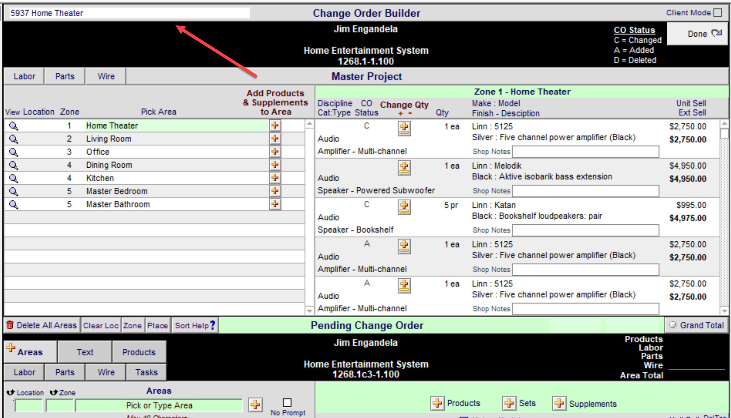Select the Kitchen area row
731x418 pixels.
click(177, 178)
